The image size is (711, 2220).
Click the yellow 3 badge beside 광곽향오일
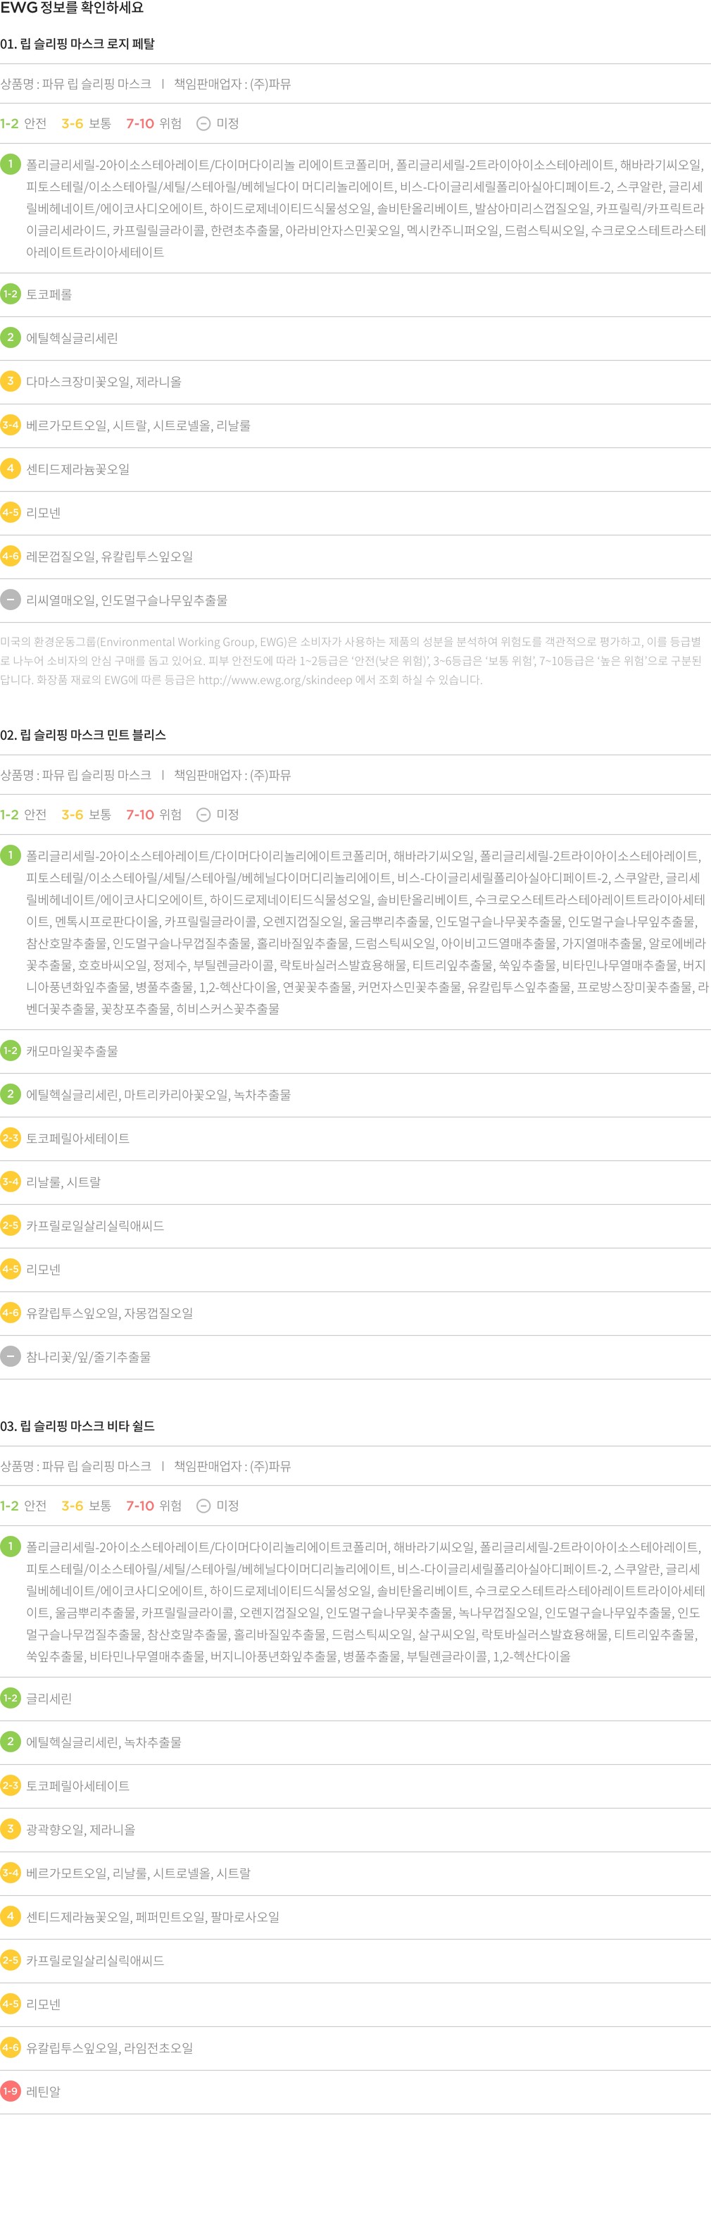[x=11, y=1829]
